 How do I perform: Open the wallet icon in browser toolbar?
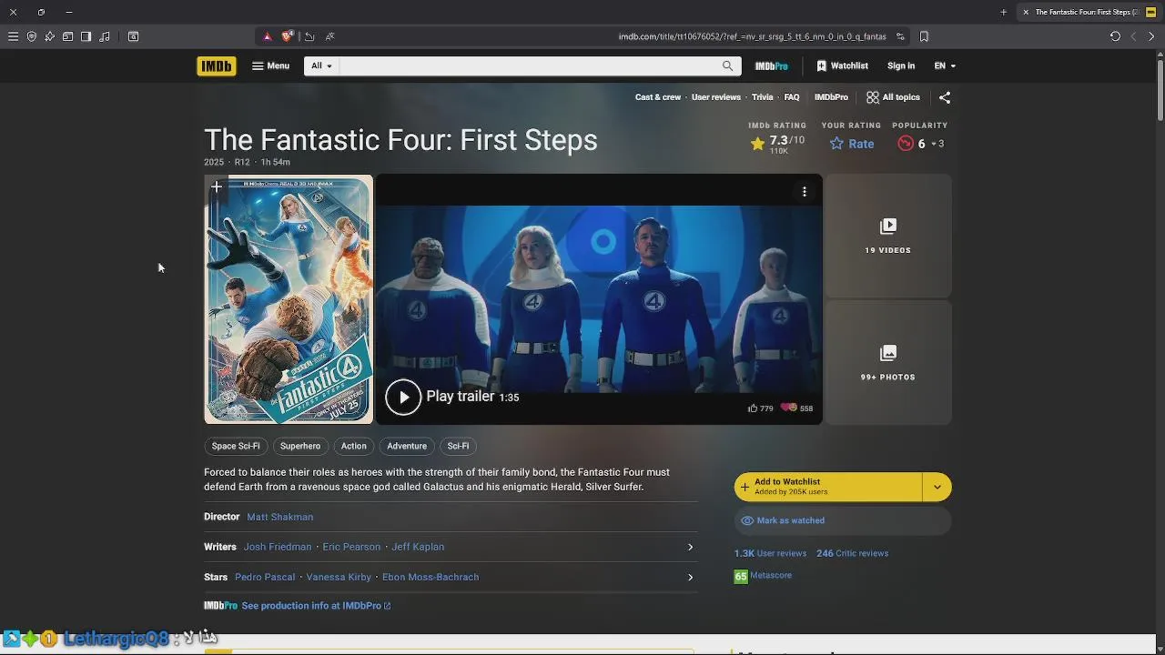click(67, 36)
